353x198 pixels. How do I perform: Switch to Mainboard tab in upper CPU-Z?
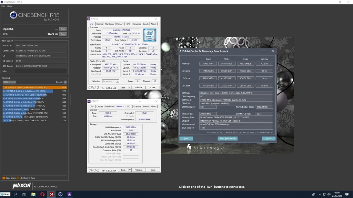tap(110, 24)
